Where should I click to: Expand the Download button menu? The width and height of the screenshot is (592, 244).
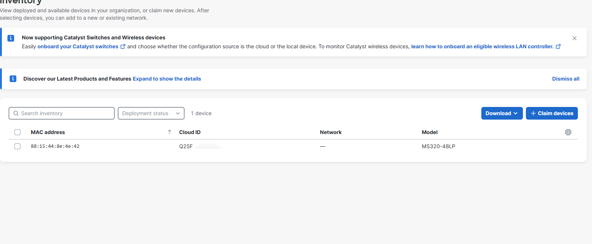[501, 113]
